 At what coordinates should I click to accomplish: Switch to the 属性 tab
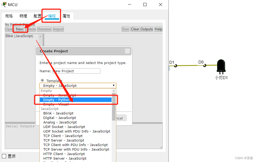(x=66, y=16)
